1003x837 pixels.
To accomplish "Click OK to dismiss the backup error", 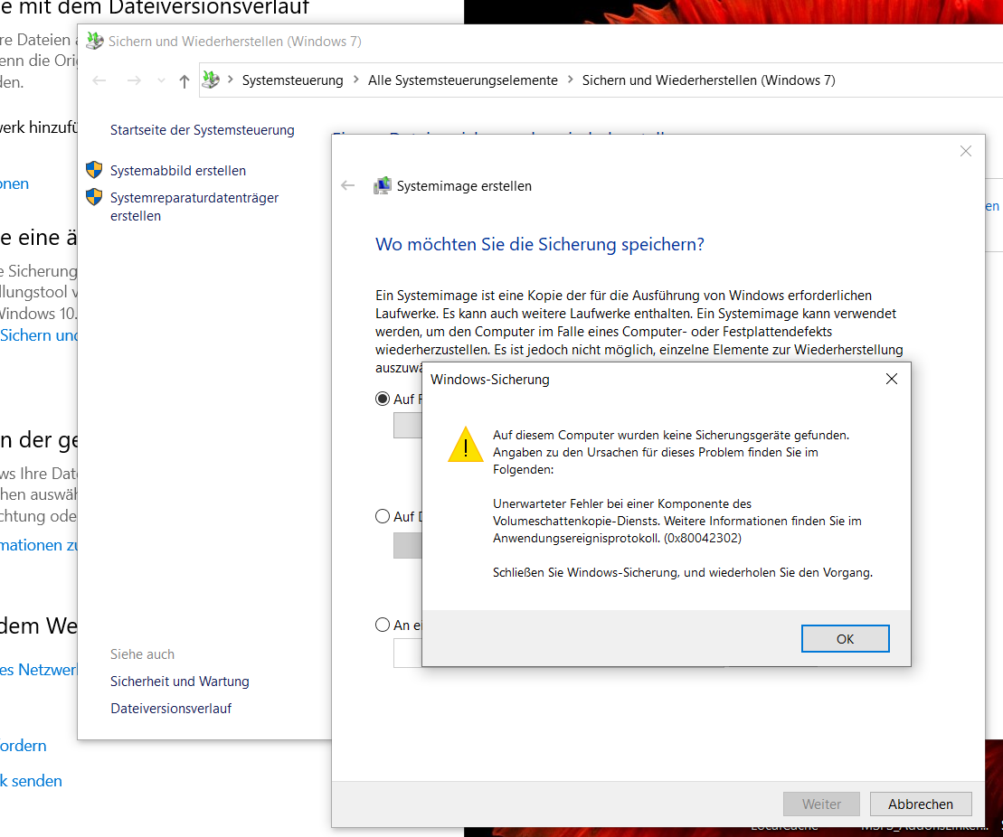I will (x=844, y=638).
